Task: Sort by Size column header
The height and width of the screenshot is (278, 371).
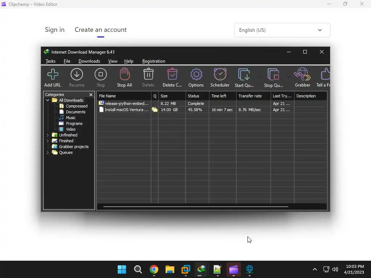Action: (x=172, y=96)
